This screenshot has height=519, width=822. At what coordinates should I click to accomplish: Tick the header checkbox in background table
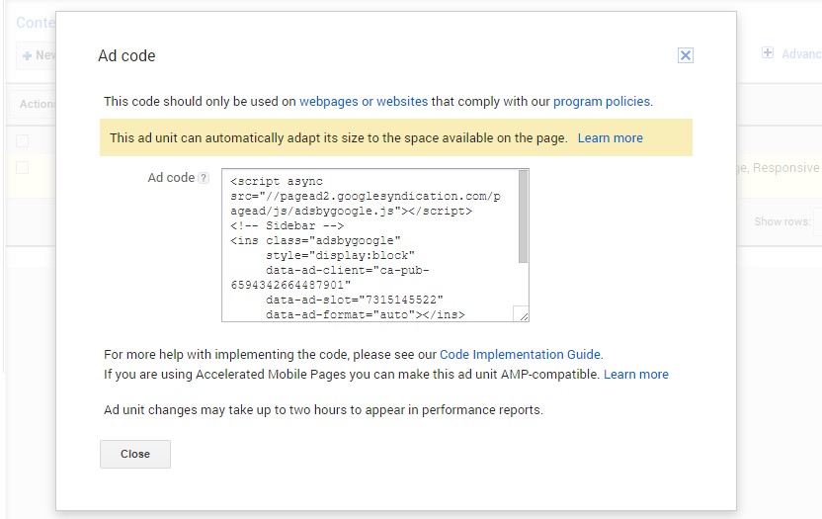click(x=22, y=140)
